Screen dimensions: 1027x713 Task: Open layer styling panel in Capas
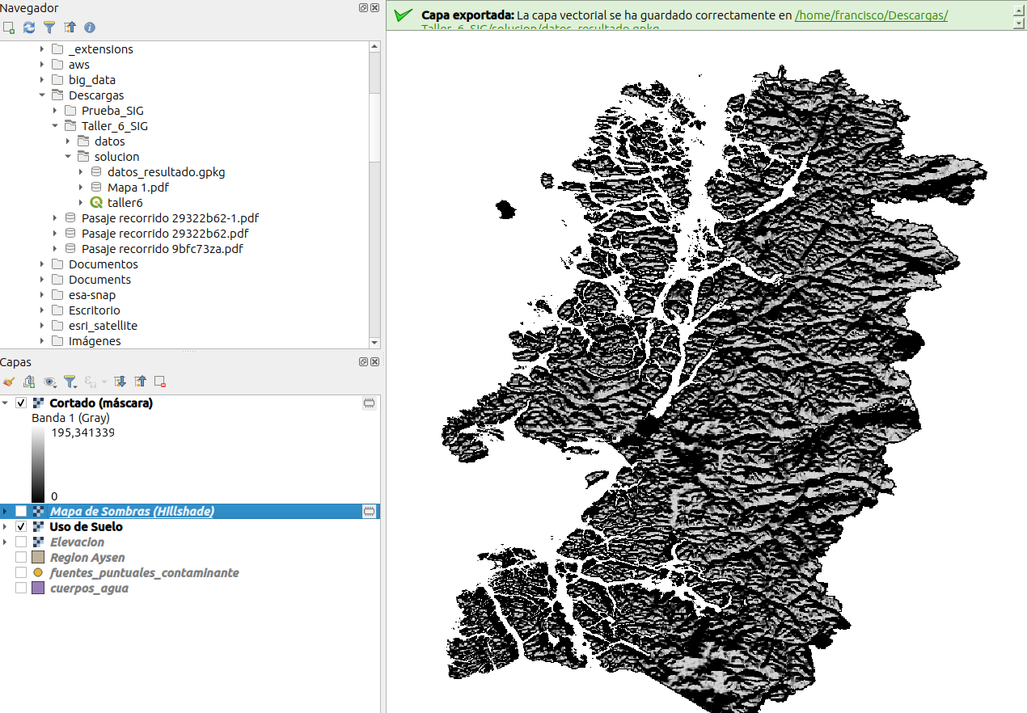pyautogui.click(x=9, y=382)
